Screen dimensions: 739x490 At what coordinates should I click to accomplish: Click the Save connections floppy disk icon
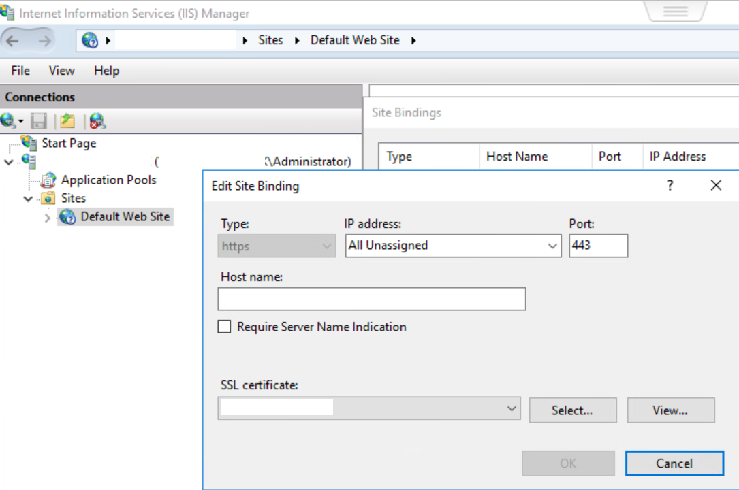click(x=39, y=121)
